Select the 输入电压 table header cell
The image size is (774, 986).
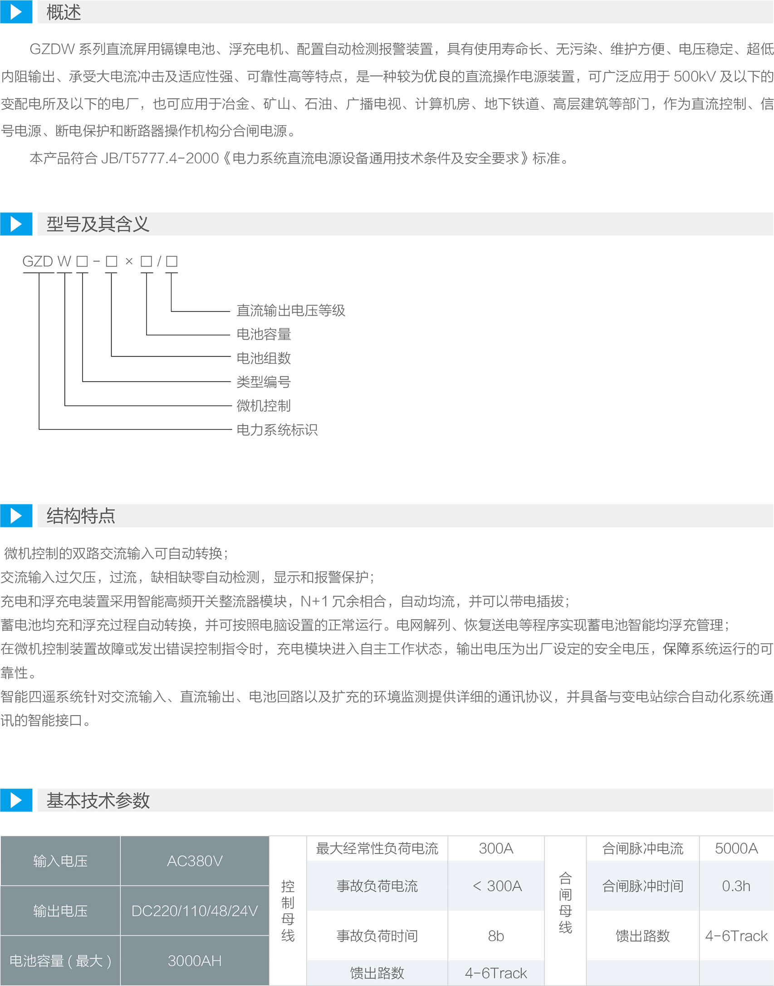pos(60,861)
